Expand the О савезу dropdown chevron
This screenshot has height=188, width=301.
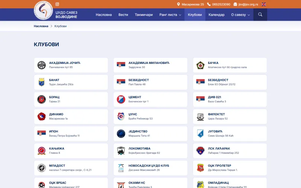tap(249, 15)
